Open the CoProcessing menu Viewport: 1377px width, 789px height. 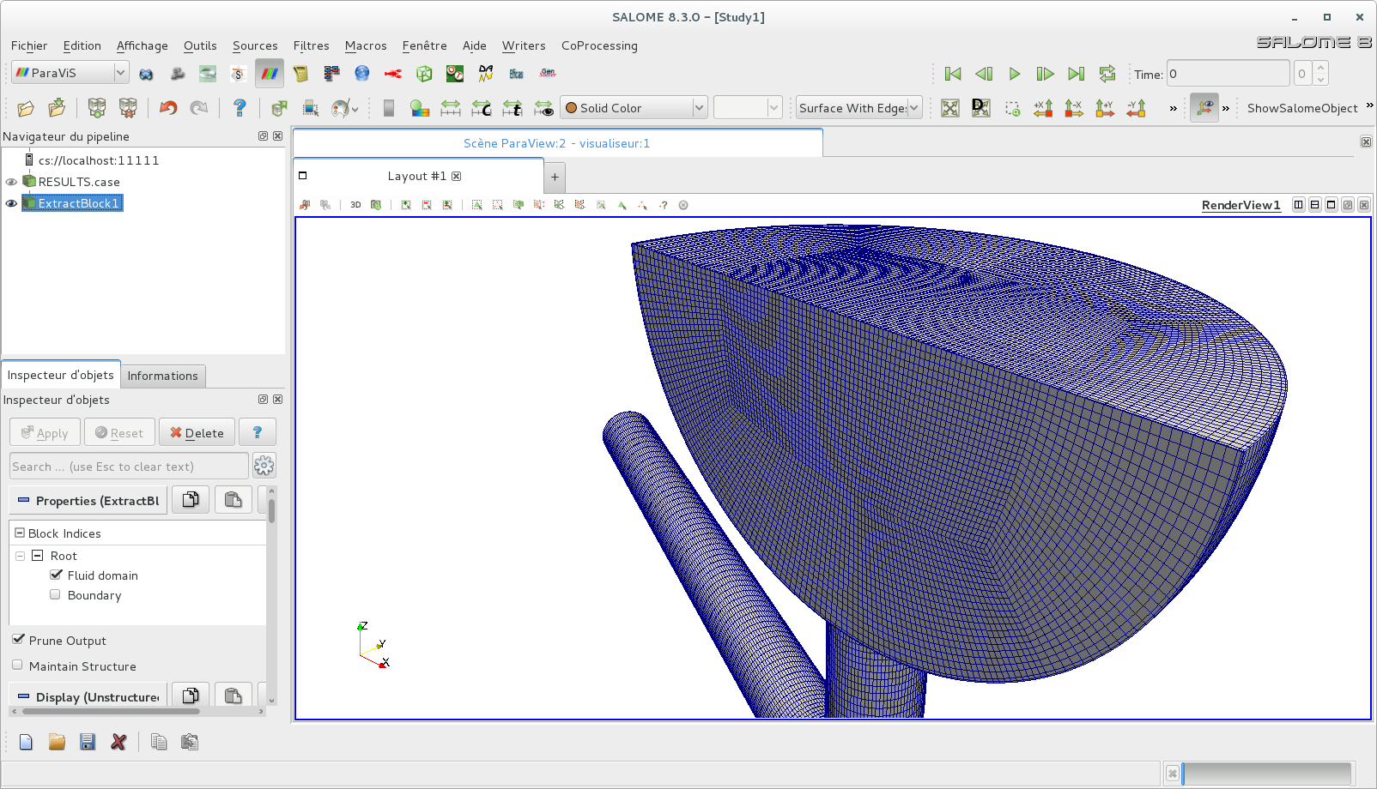(599, 45)
